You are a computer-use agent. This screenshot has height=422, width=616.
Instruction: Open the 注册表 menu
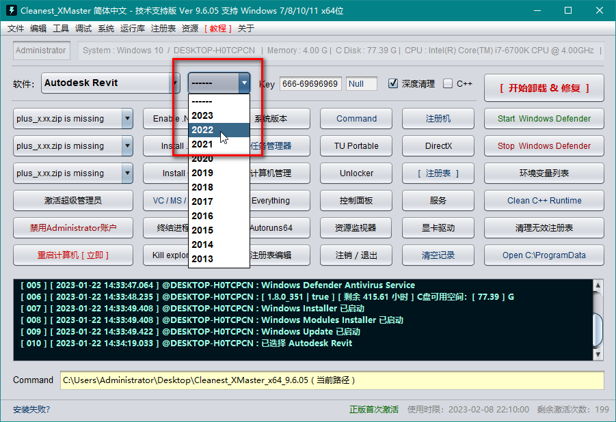(163, 28)
